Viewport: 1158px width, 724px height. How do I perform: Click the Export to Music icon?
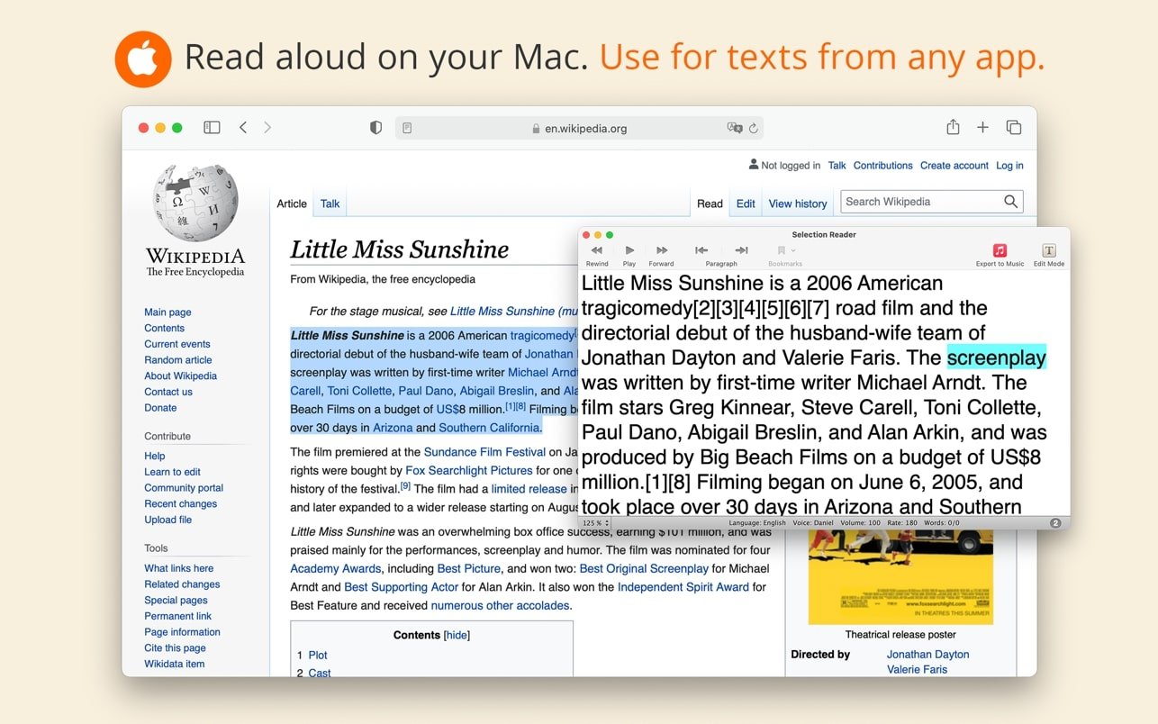pyautogui.click(x=1000, y=250)
